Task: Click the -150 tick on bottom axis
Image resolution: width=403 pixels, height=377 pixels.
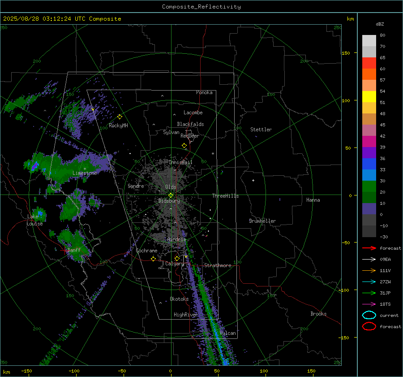Action: [26, 371]
